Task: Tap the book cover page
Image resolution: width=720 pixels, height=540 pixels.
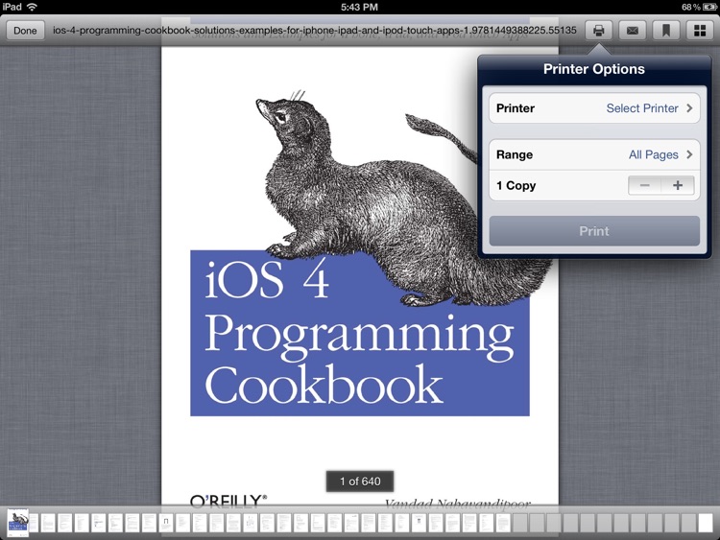Action: pos(360,275)
